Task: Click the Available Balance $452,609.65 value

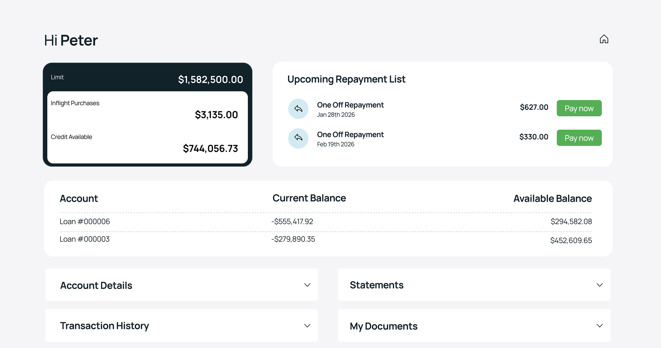Action: click(x=571, y=240)
